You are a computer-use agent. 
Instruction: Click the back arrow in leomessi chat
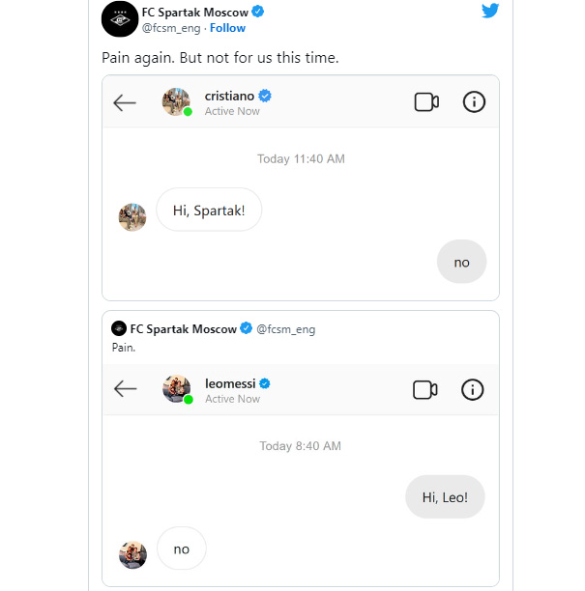tap(125, 388)
